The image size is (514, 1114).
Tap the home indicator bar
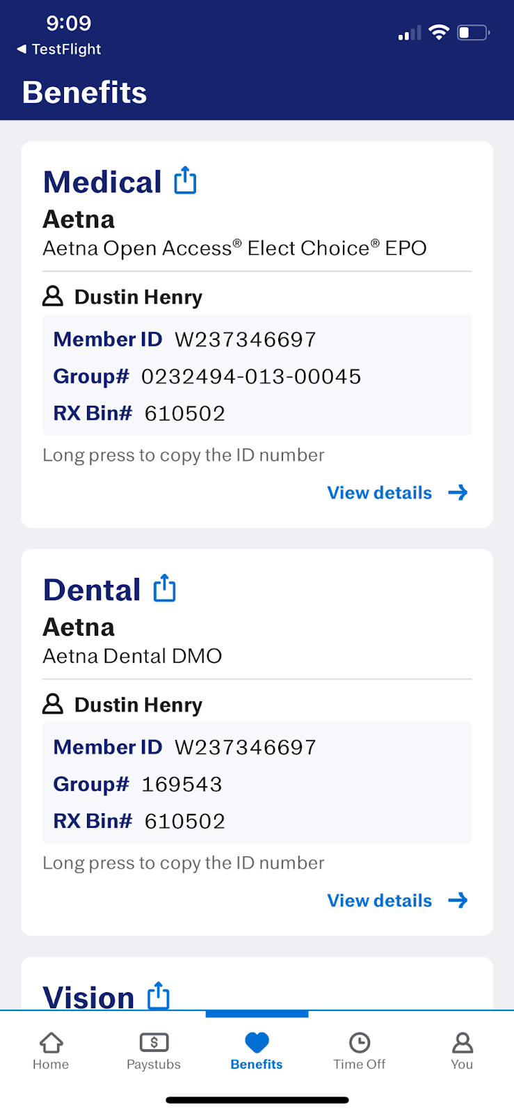coord(257,1100)
